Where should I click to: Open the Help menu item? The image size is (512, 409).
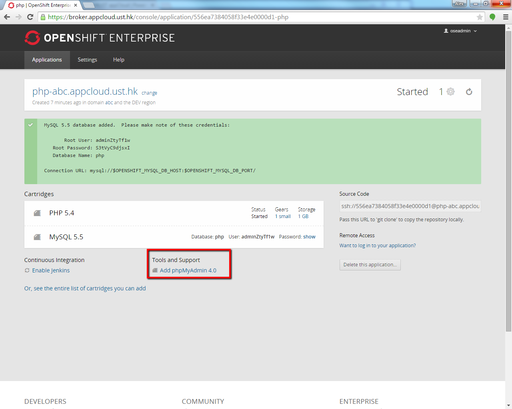click(118, 60)
